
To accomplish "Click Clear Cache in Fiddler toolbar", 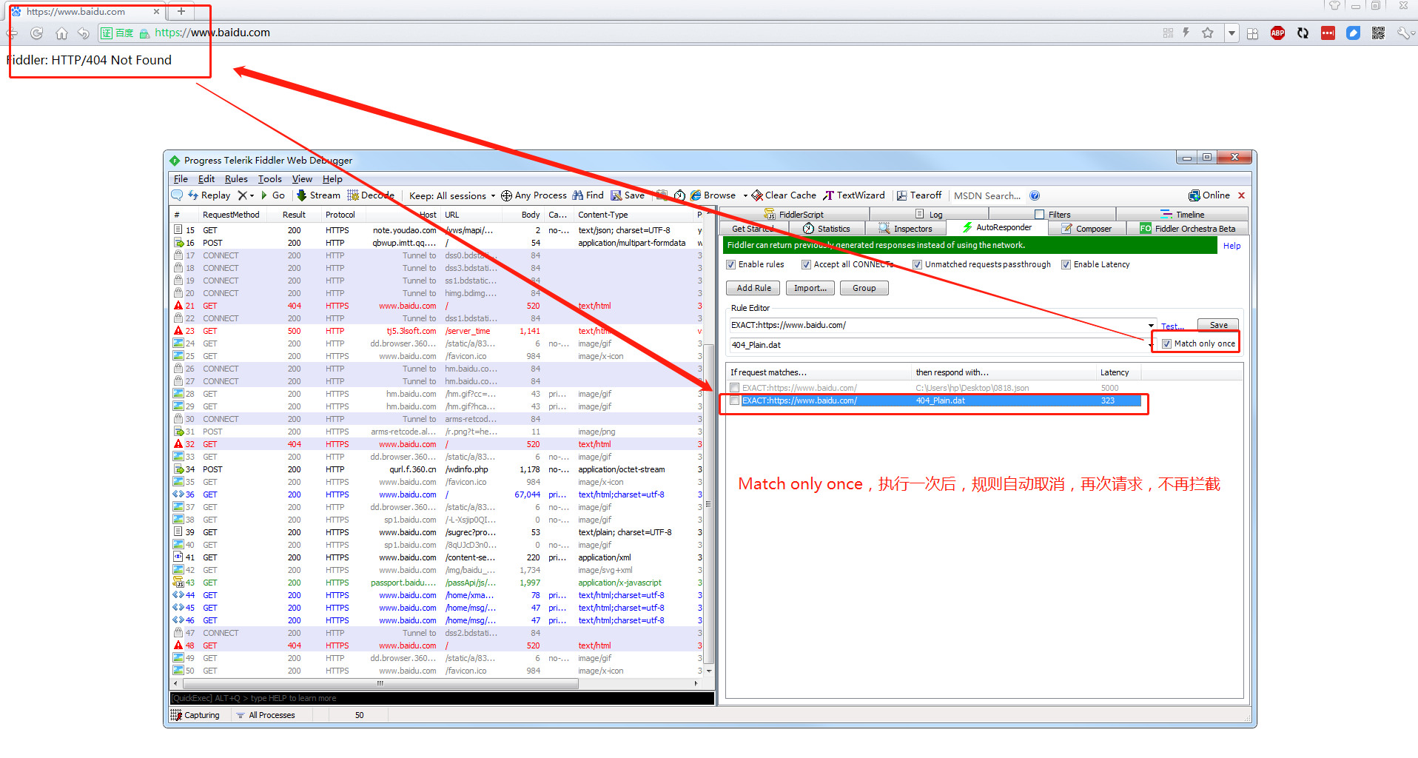I will (784, 195).
